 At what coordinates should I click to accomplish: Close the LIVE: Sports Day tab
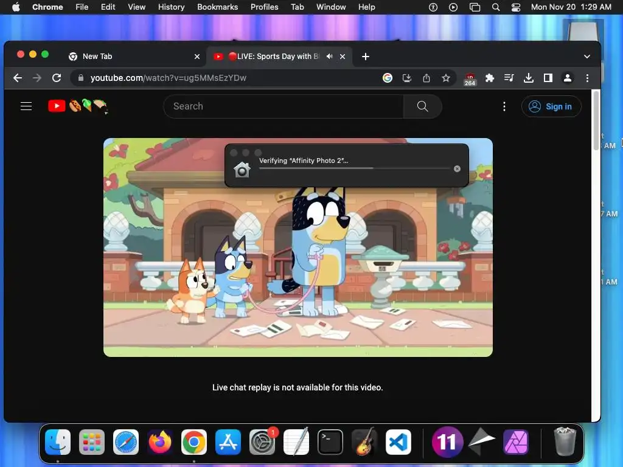point(343,57)
